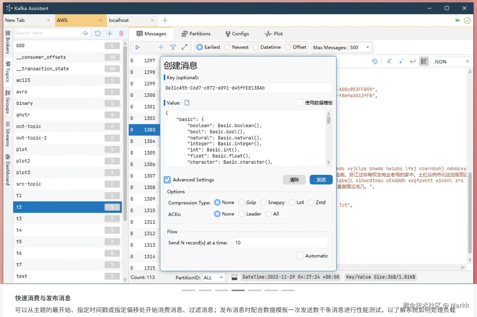Click the status bar save icon
The height and width of the screenshot is (317, 477).
click(x=234, y=277)
